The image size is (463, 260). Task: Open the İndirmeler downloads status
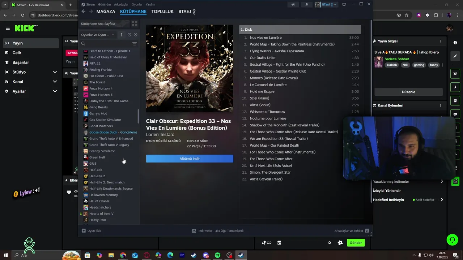coord(218,231)
